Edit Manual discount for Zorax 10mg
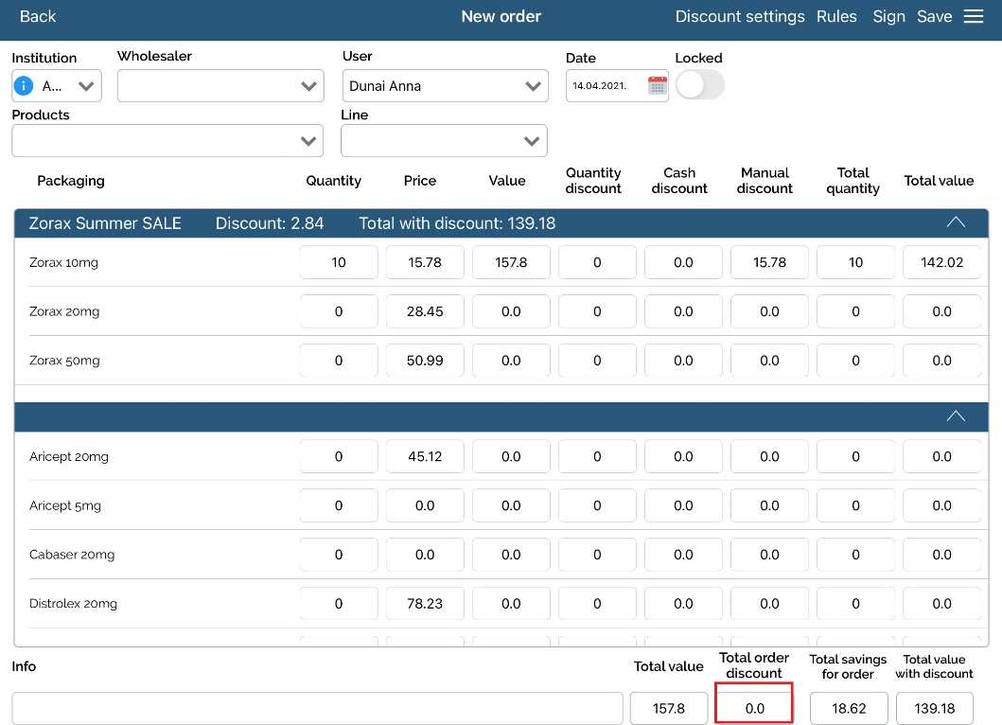This screenshot has height=725, width=1002. tap(769, 262)
